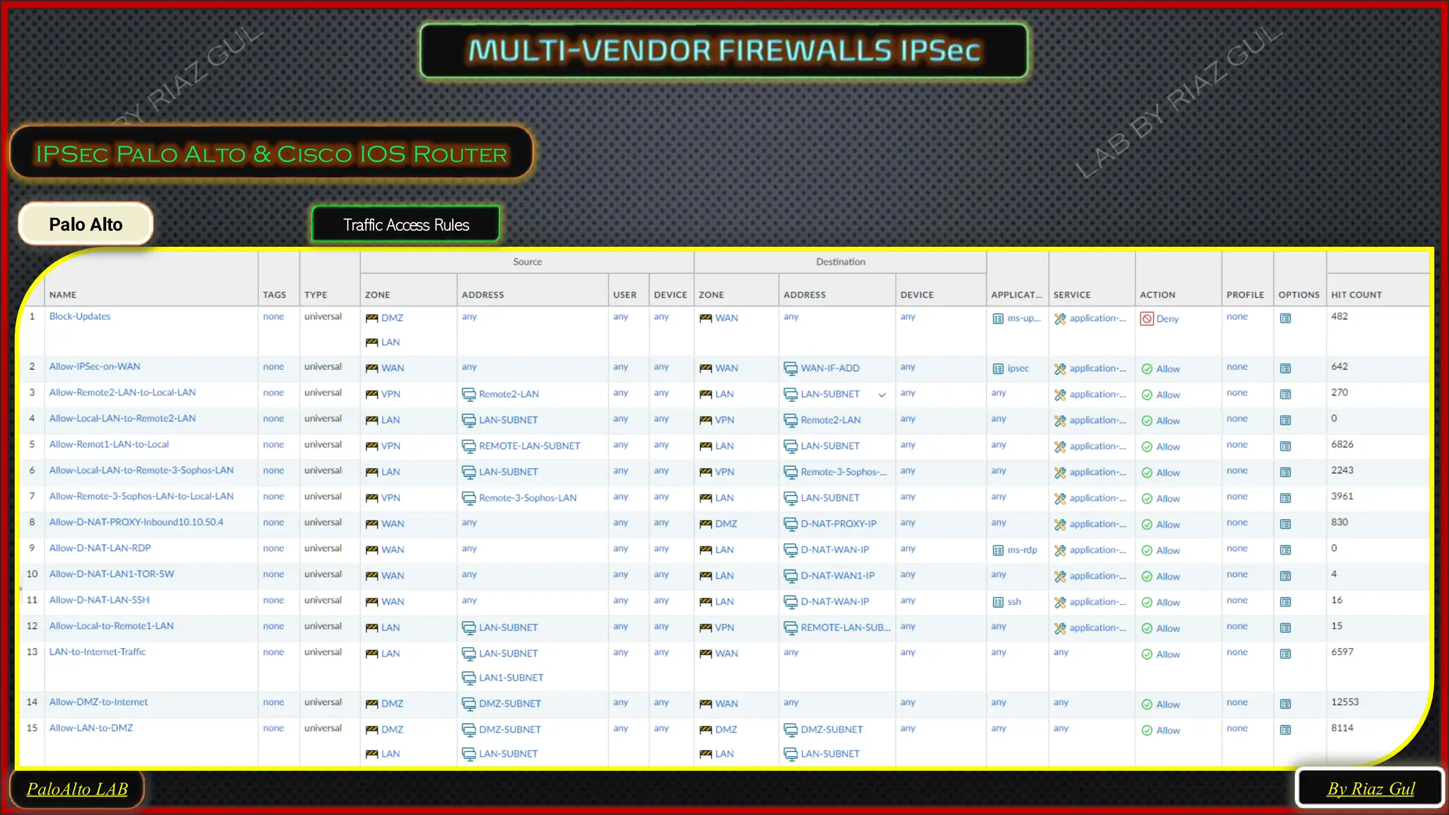Open the Allow-Remote2-LAN-to-Local-LAN rule
Screen dimensions: 1449x815
coord(122,393)
